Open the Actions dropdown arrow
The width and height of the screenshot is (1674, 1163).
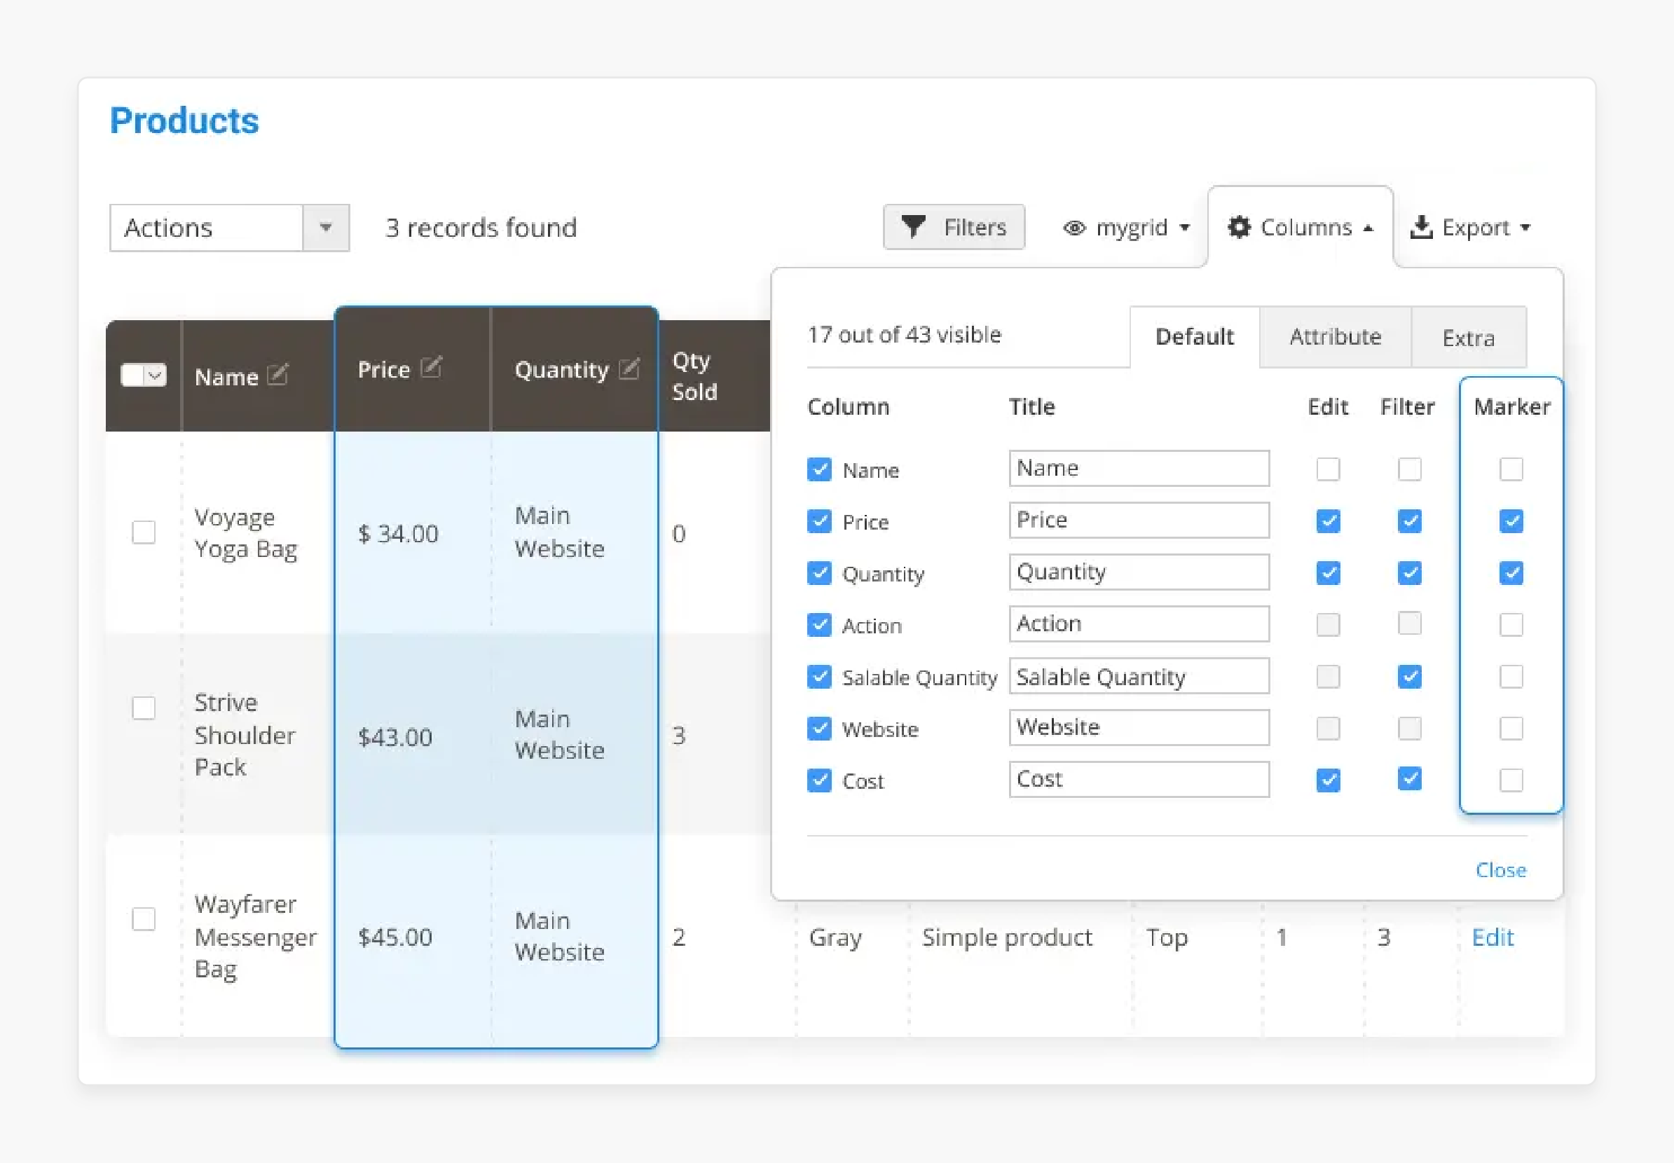coord(326,228)
